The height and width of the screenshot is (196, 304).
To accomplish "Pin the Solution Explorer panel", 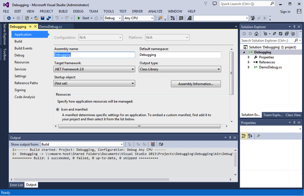I will coord(294,27).
